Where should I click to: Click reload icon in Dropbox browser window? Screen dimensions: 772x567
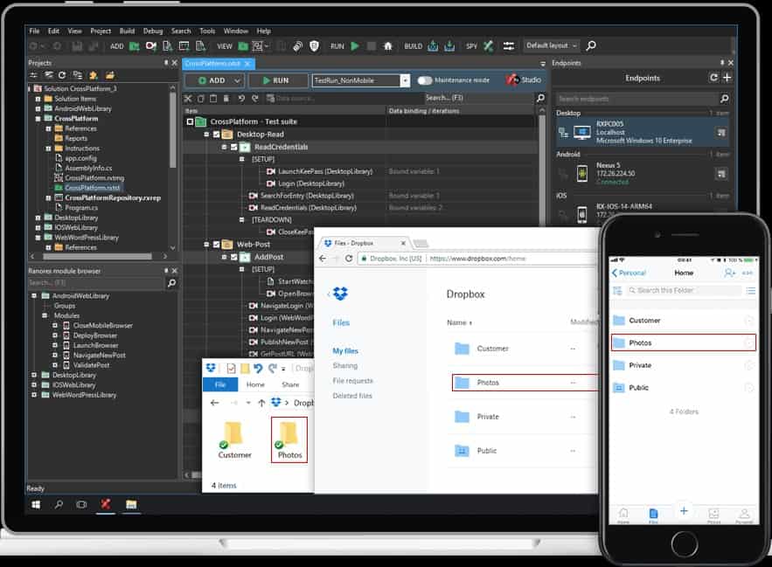click(x=349, y=259)
